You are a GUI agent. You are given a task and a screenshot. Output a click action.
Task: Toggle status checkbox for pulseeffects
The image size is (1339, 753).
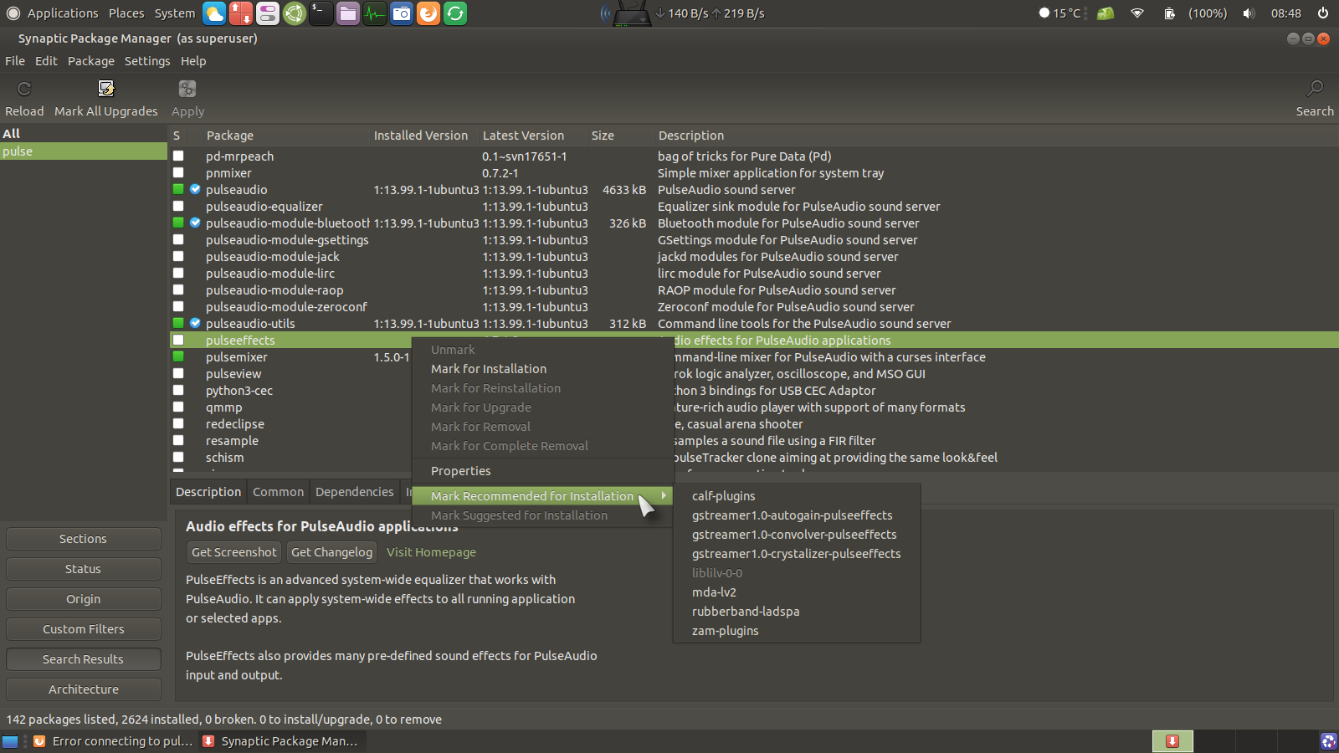point(178,340)
